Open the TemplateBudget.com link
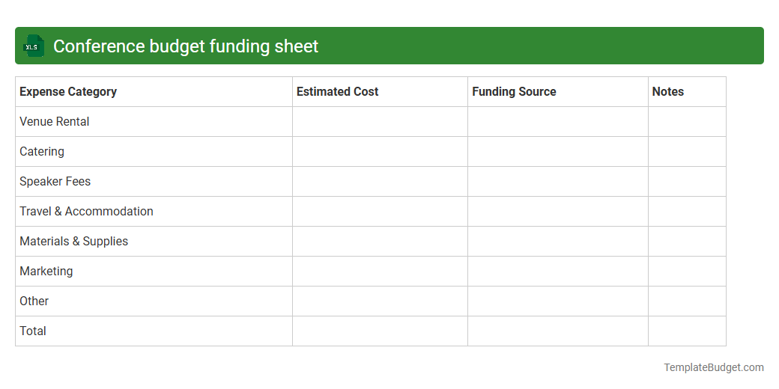Viewport: 779px width, 389px height. 713,367
